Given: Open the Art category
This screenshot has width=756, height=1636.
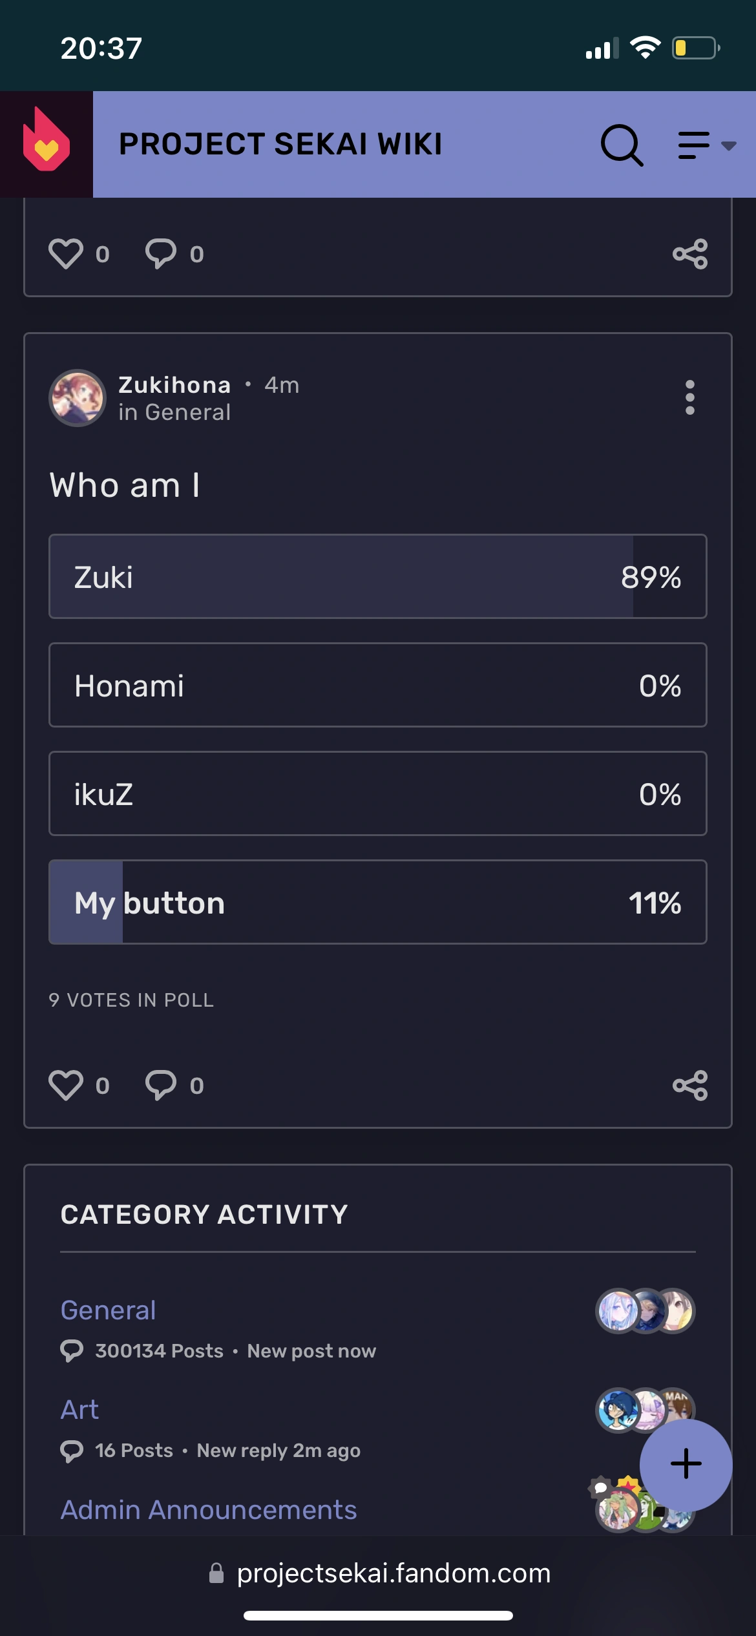Looking at the screenshot, I should click(x=79, y=1410).
